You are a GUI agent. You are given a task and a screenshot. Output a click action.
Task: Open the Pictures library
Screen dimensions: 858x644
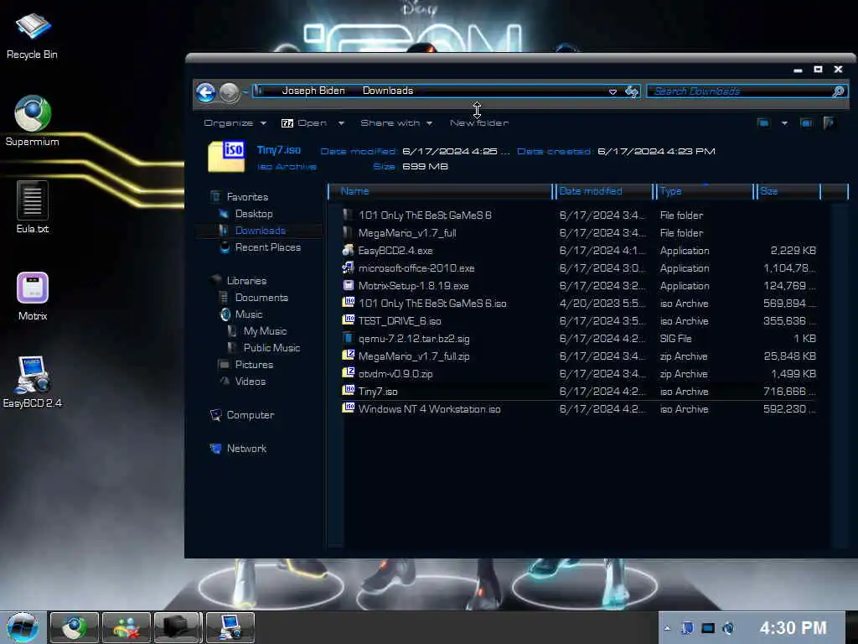tap(254, 364)
